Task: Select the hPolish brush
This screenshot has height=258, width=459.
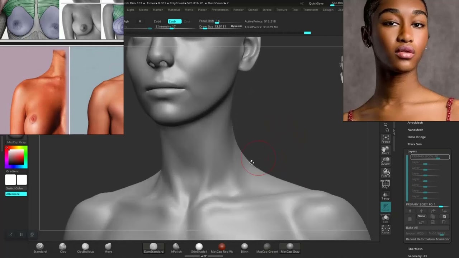Action: point(176,248)
